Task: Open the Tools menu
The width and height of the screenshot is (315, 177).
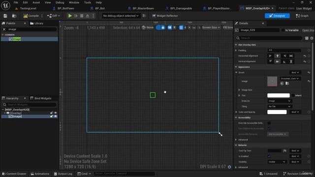Action: 88,2
